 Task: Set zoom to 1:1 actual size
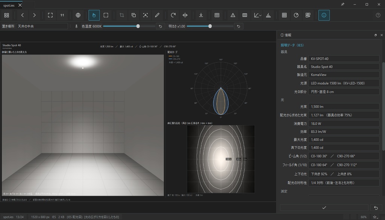coord(62,15)
